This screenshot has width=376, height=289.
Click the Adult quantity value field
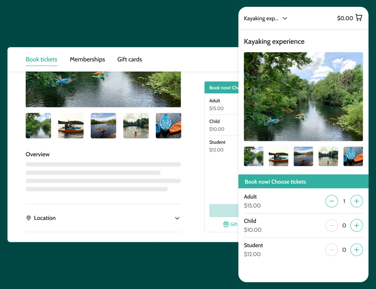344,201
